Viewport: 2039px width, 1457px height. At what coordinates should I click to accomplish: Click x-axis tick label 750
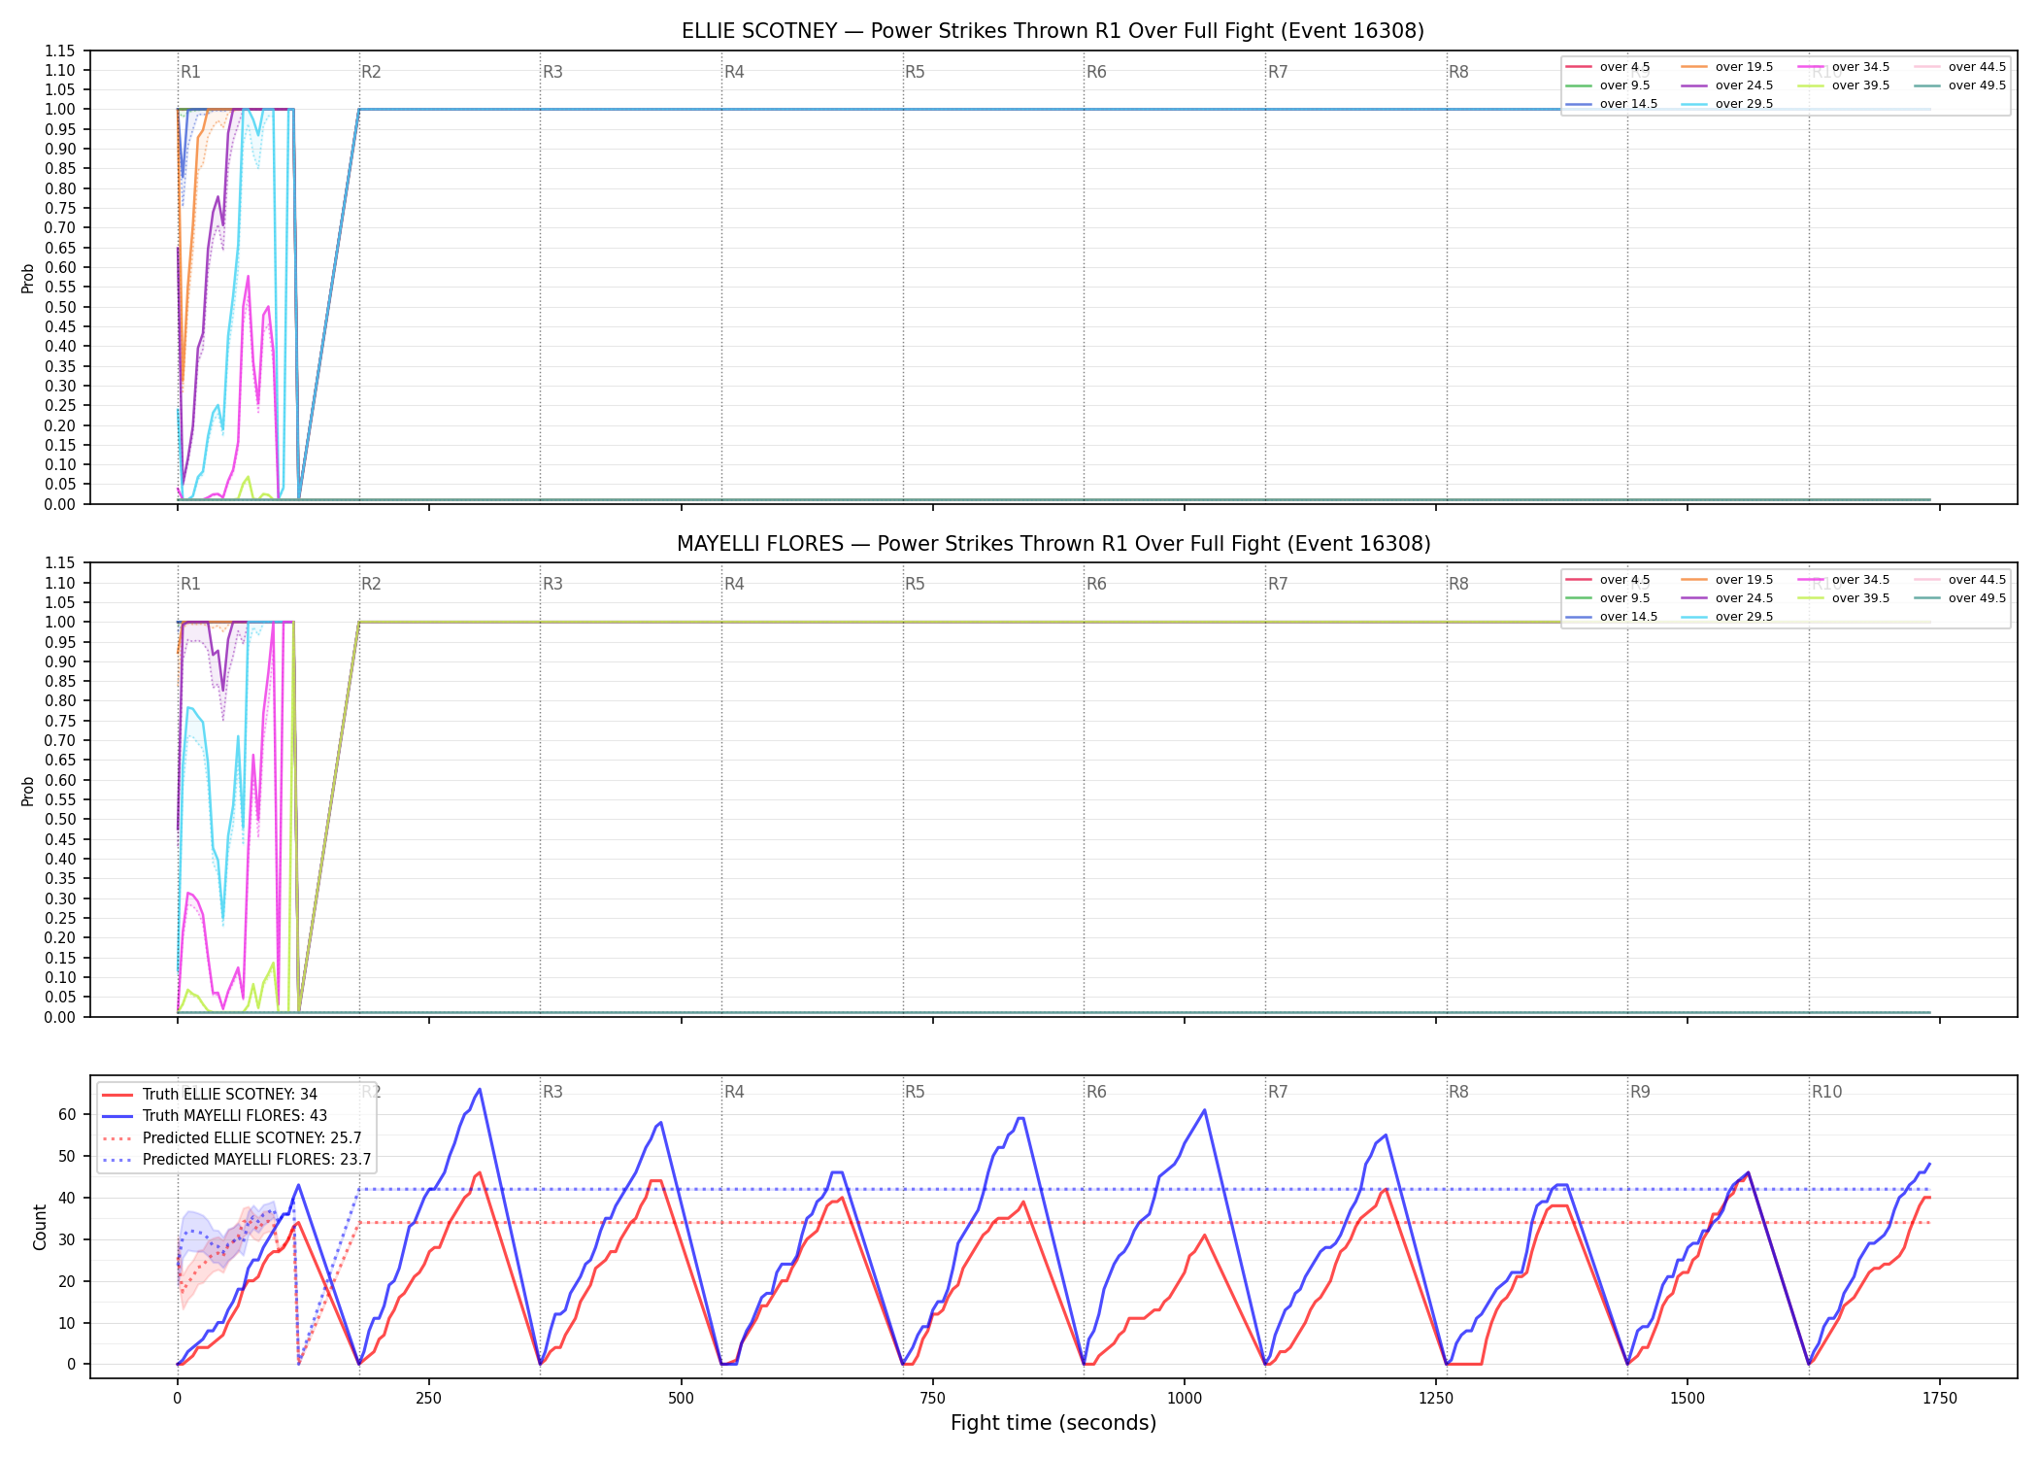932,1399
